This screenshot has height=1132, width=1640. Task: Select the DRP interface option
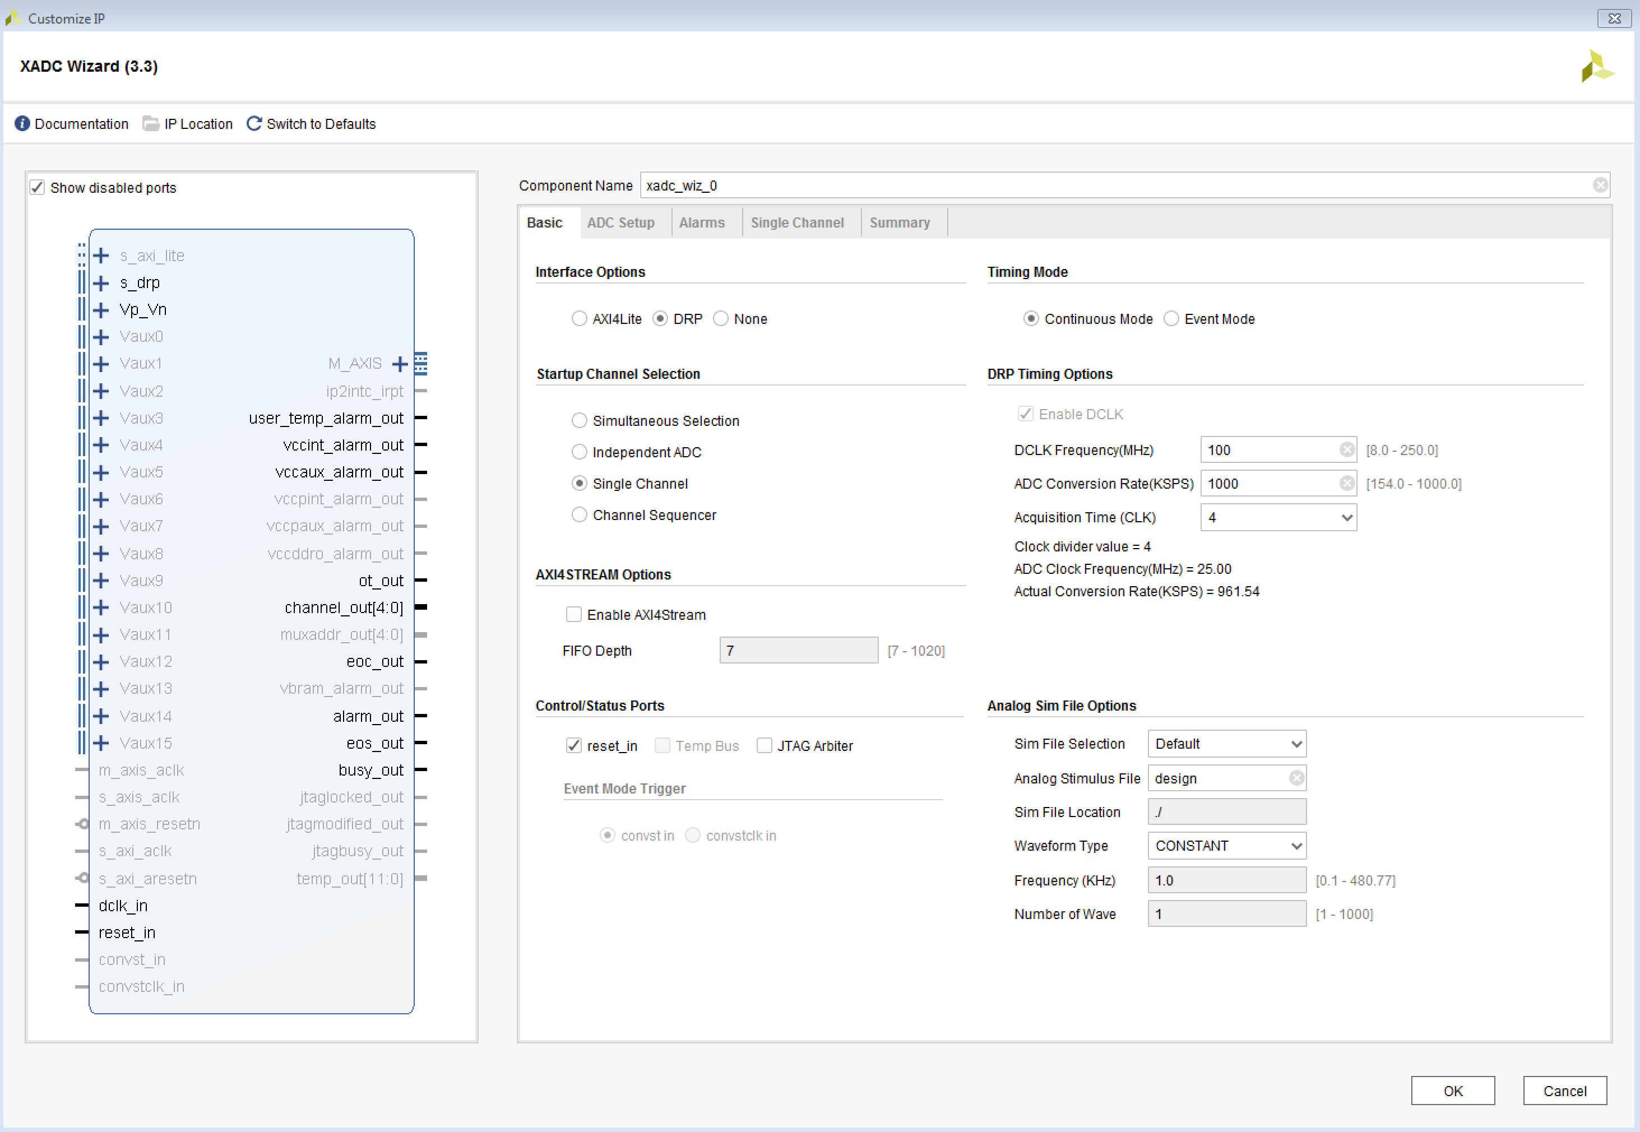coord(660,318)
